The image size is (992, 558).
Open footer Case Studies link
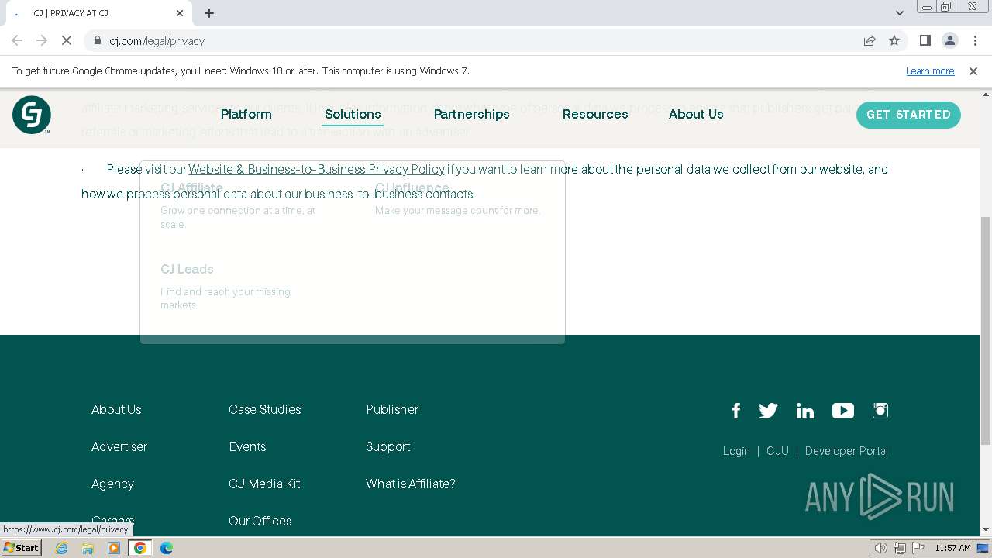click(x=265, y=409)
